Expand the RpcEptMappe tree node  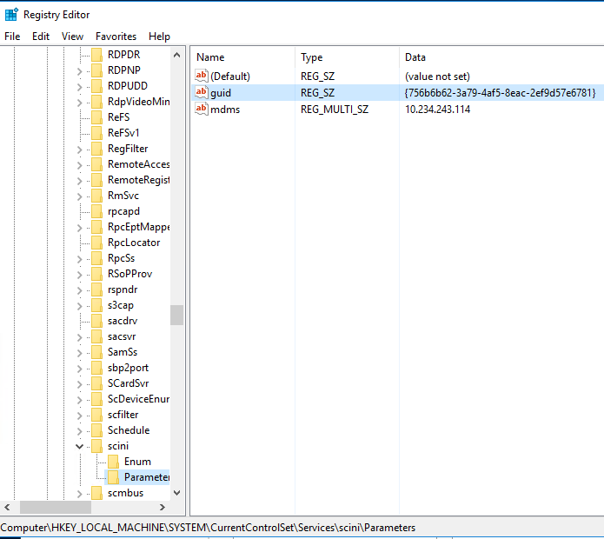(x=79, y=228)
